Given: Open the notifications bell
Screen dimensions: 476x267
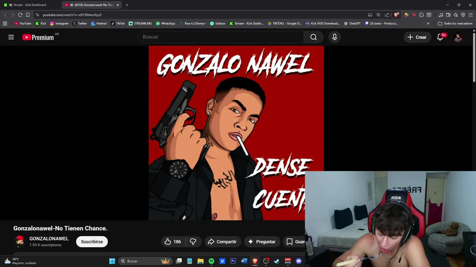Looking at the screenshot, I should (x=440, y=37).
